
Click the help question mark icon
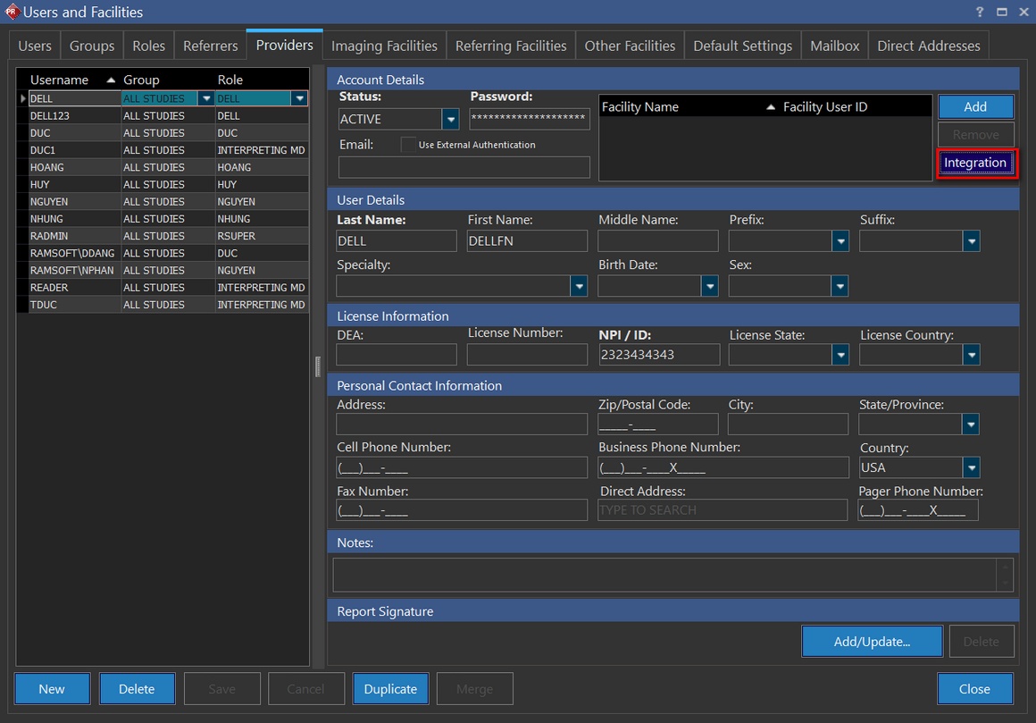[x=981, y=12]
